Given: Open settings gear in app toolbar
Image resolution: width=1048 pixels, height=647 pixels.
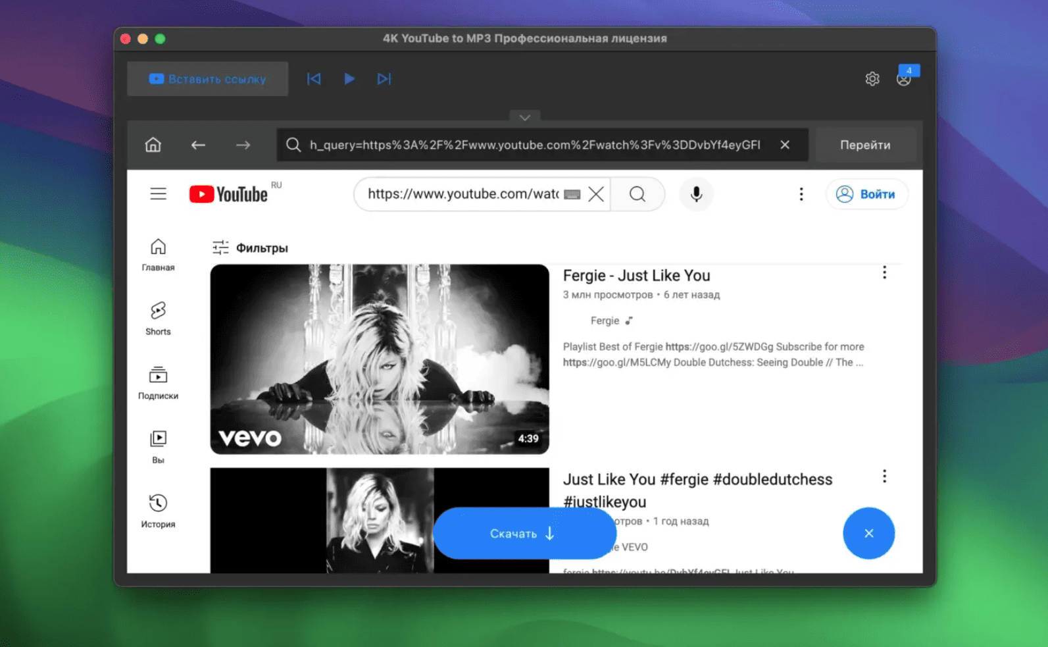Looking at the screenshot, I should 872,79.
